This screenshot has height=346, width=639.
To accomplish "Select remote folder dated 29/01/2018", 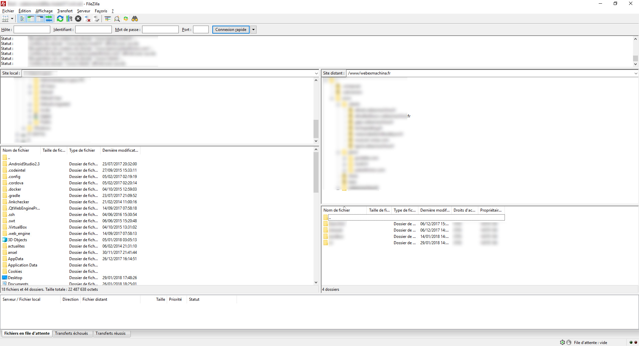I will 414,243.
